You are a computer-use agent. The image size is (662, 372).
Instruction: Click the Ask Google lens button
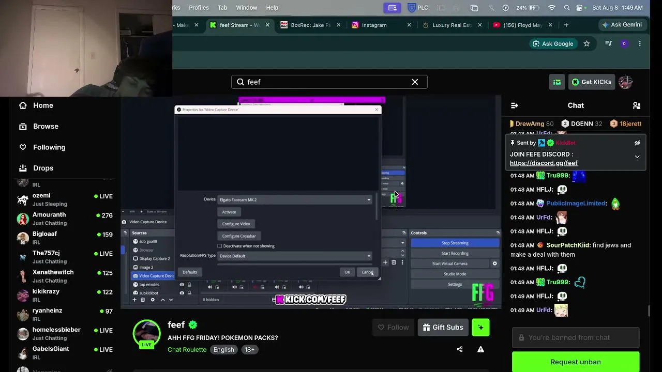pyautogui.click(x=553, y=44)
